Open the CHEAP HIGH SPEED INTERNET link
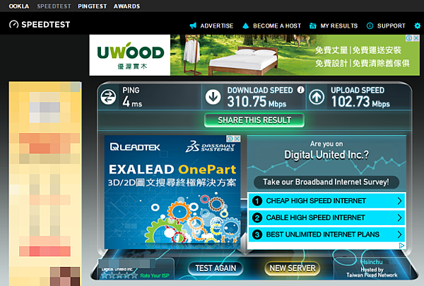This screenshot has width=424, height=286. tap(316, 201)
